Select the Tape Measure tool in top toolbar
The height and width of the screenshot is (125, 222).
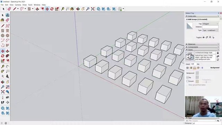62,9
